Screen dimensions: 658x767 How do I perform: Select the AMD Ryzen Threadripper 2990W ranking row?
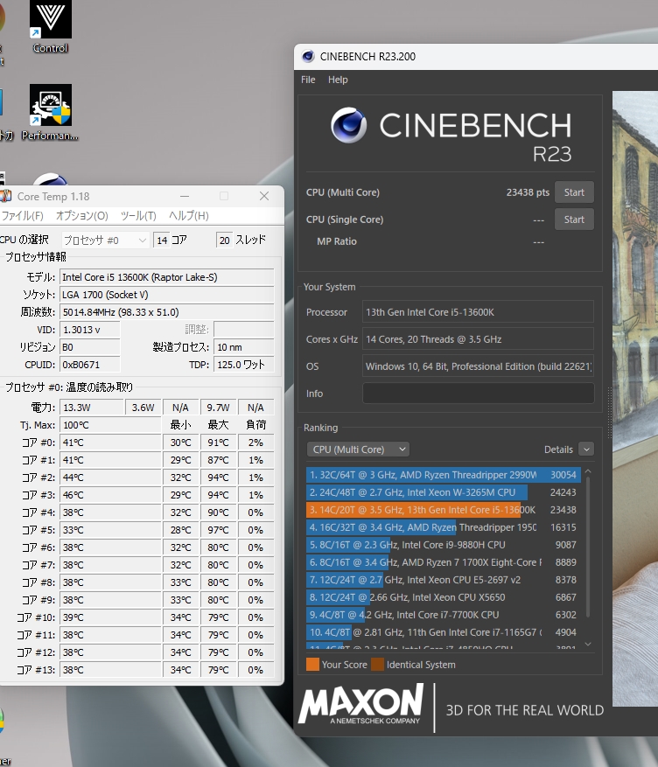click(x=444, y=475)
